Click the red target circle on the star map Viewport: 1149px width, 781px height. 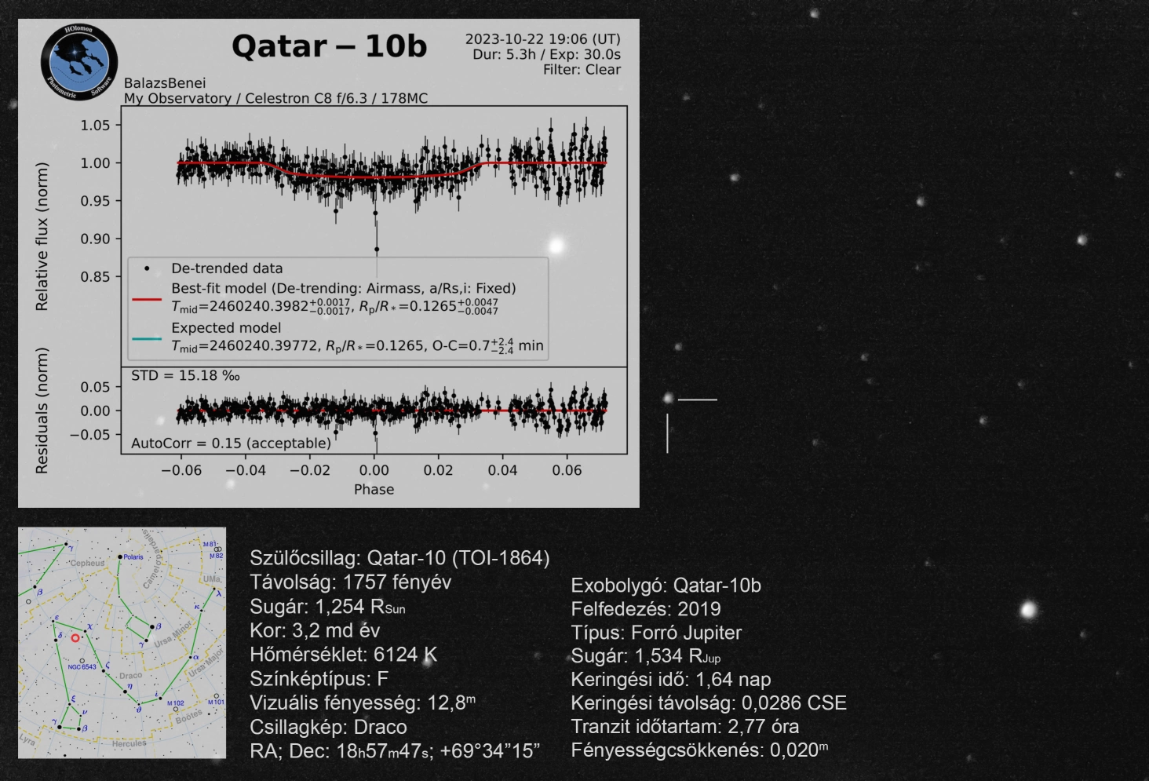(x=75, y=638)
